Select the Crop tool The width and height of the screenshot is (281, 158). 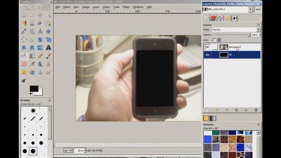pyautogui.click(x=32, y=39)
